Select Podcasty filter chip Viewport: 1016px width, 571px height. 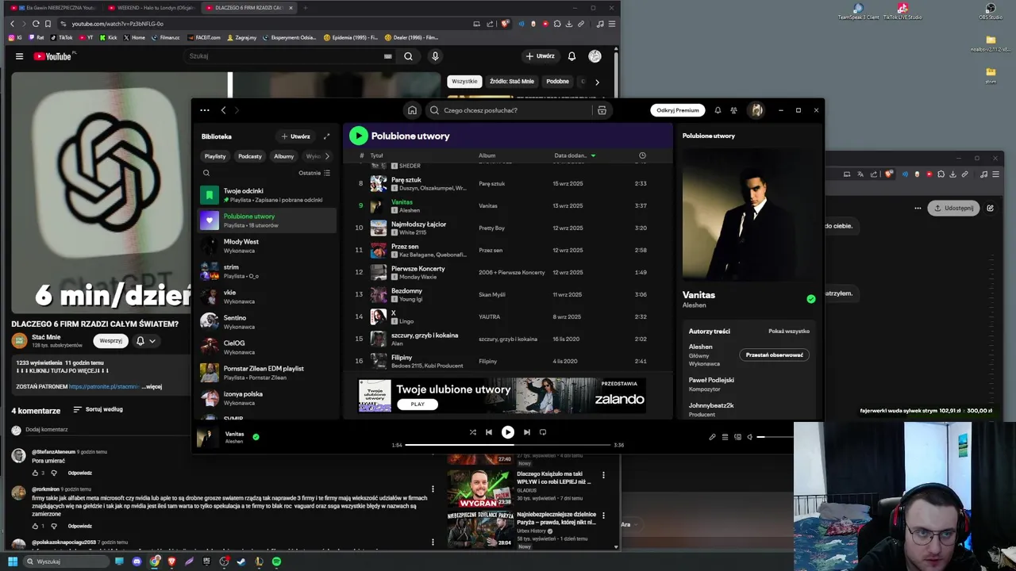250,156
